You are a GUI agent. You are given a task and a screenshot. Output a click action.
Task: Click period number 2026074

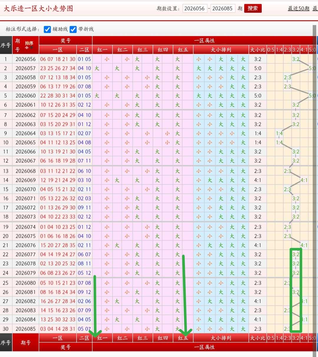click(x=26, y=227)
